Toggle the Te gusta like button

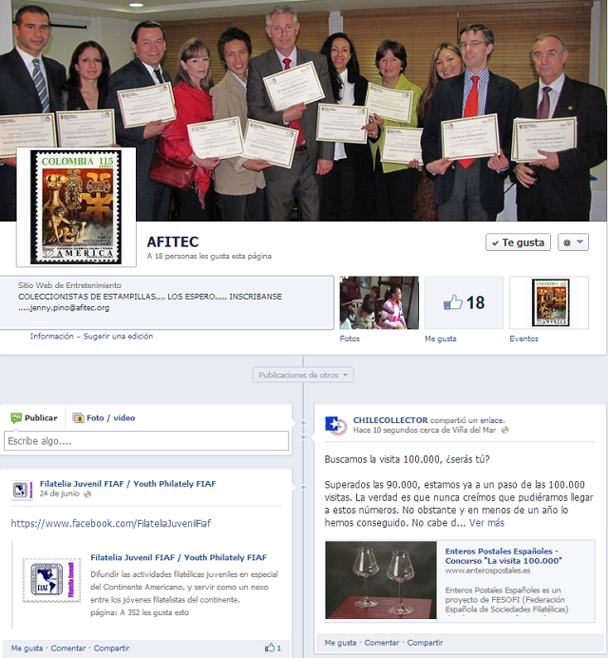click(x=518, y=242)
